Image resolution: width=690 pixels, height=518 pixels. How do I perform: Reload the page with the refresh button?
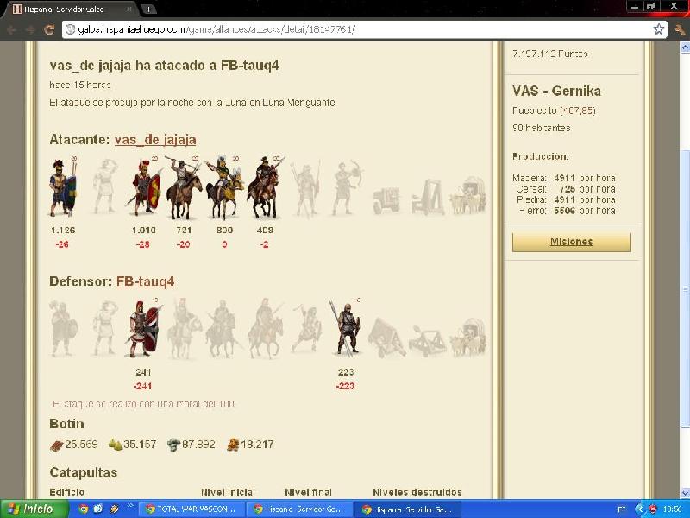point(49,29)
